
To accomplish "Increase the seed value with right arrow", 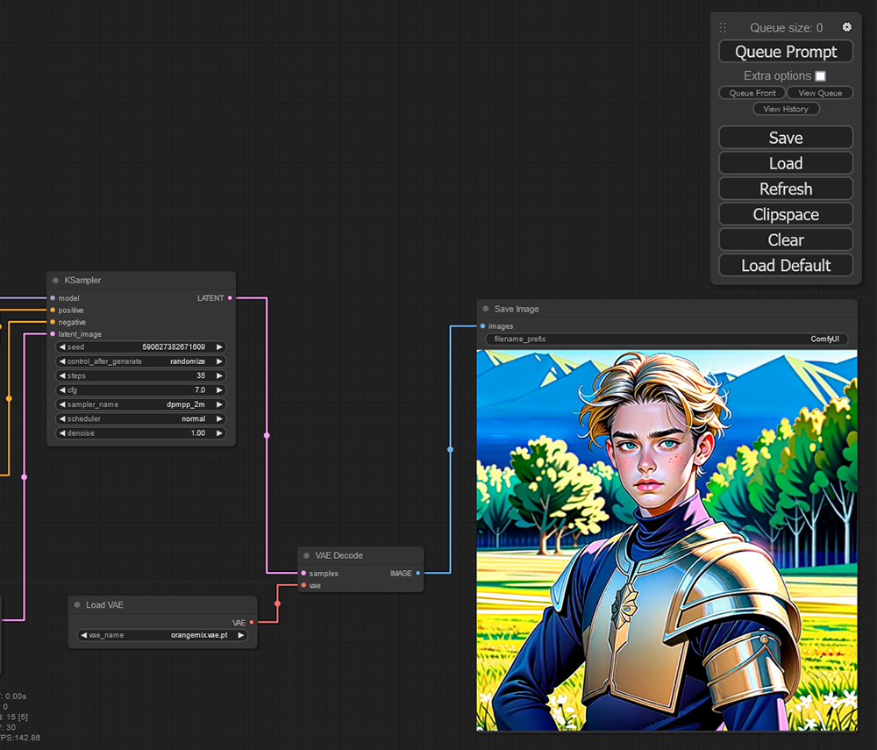I will coord(220,347).
